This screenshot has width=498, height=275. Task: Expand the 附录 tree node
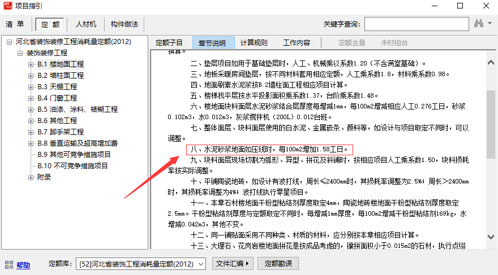click(31, 177)
